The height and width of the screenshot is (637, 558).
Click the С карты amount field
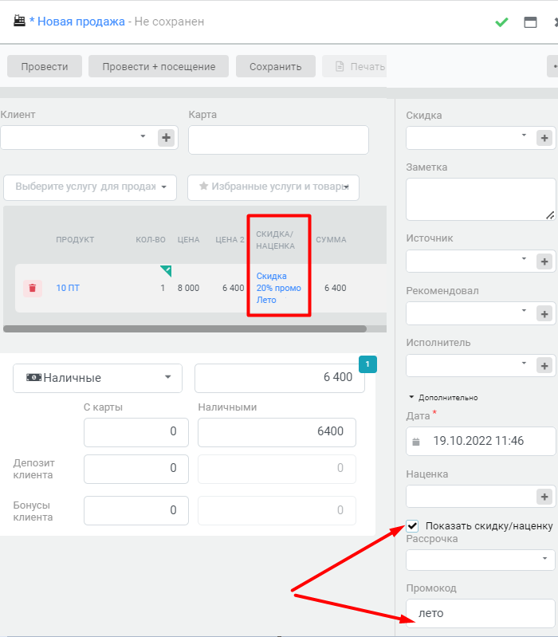tap(136, 432)
